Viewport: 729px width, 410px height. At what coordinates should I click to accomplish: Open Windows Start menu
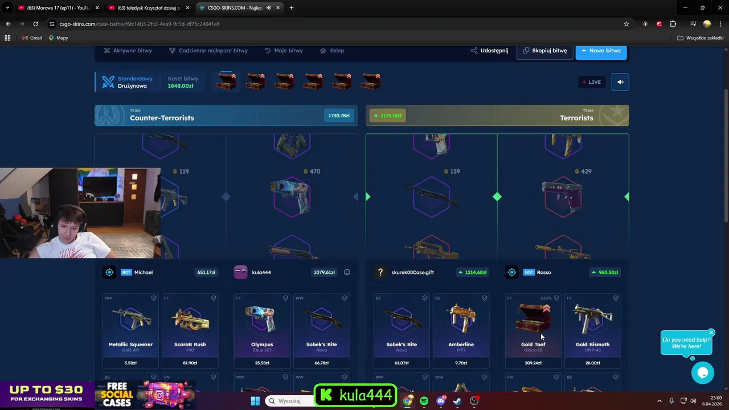pyautogui.click(x=255, y=401)
